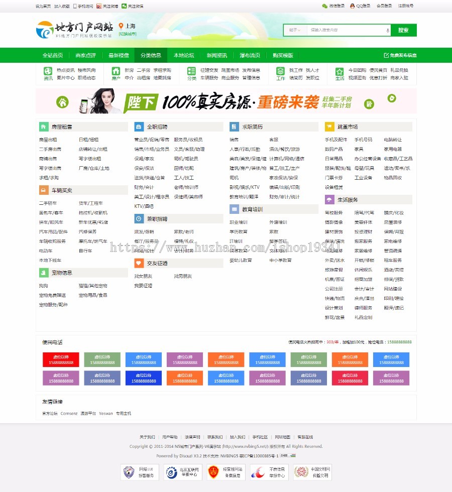Screen dimensions: 452x492
Task: Click the leaf icon beside 生活服务
Action: point(329,199)
